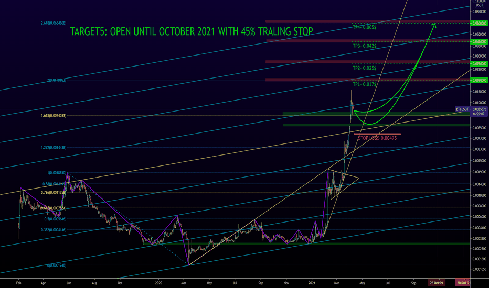Click the Feb label on time axis

[19, 283]
